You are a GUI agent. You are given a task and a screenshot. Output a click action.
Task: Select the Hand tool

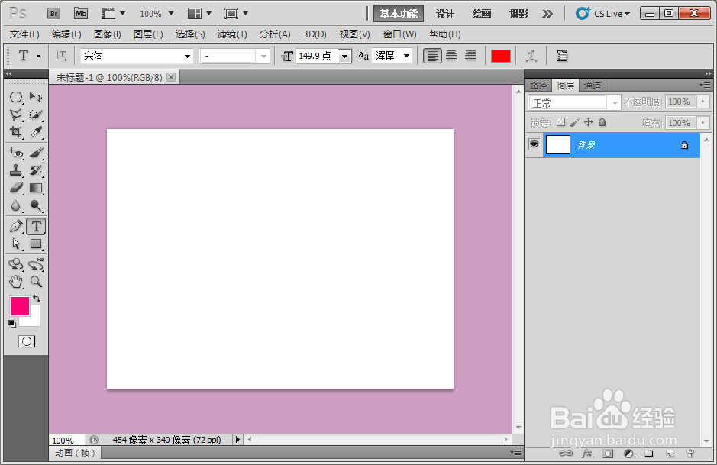click(16, 282)
